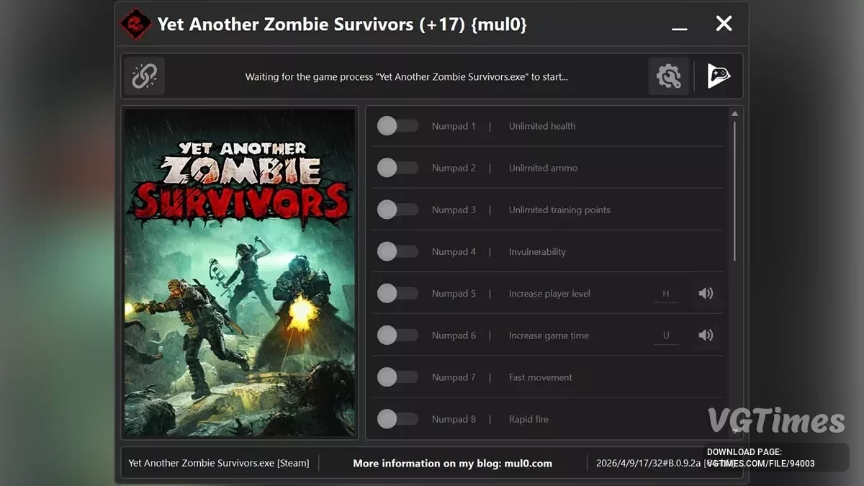Click the waiting for game process message

pyautogui.click(x=406, y=76)
